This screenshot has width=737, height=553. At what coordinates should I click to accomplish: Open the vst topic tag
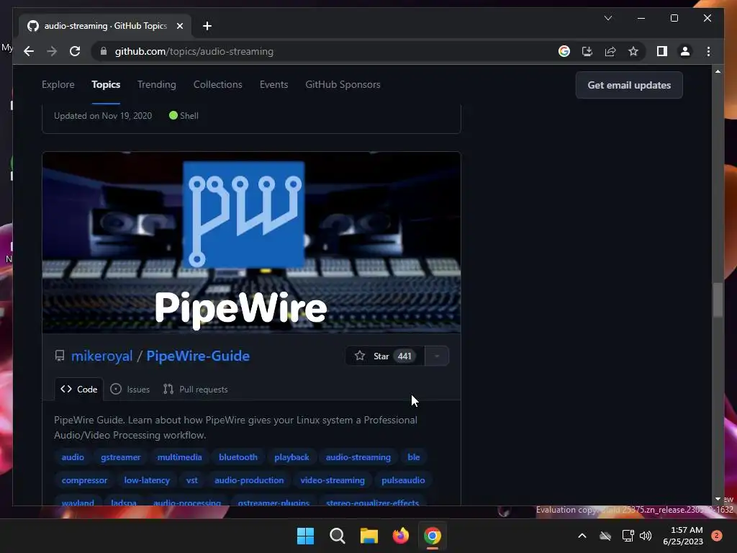(191, 480)
